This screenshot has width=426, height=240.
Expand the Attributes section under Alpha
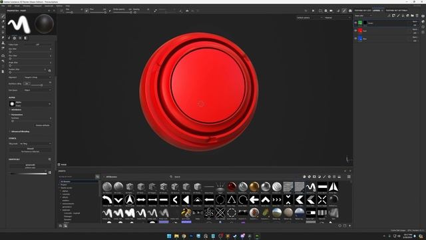pyautogui.click(x=15, y=109)
